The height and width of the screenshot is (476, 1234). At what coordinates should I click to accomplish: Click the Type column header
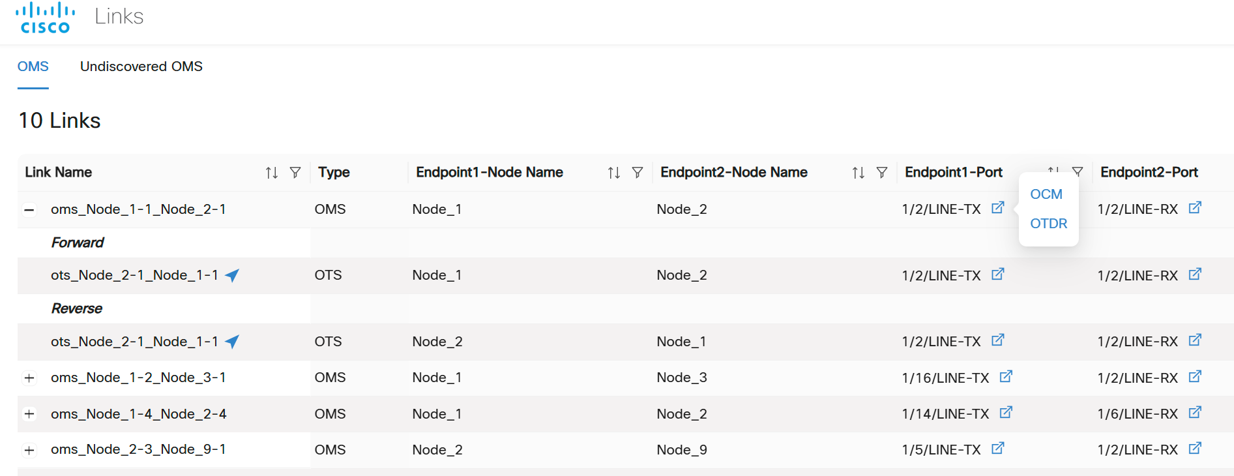coord(334,172)
